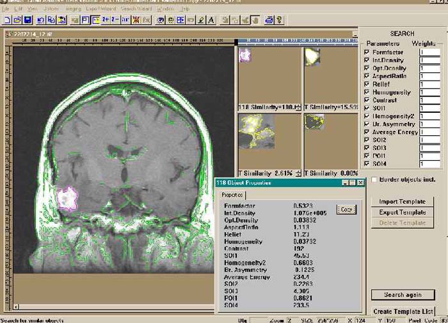Click the Undo arrow toolbar icon

coord(41,20)
